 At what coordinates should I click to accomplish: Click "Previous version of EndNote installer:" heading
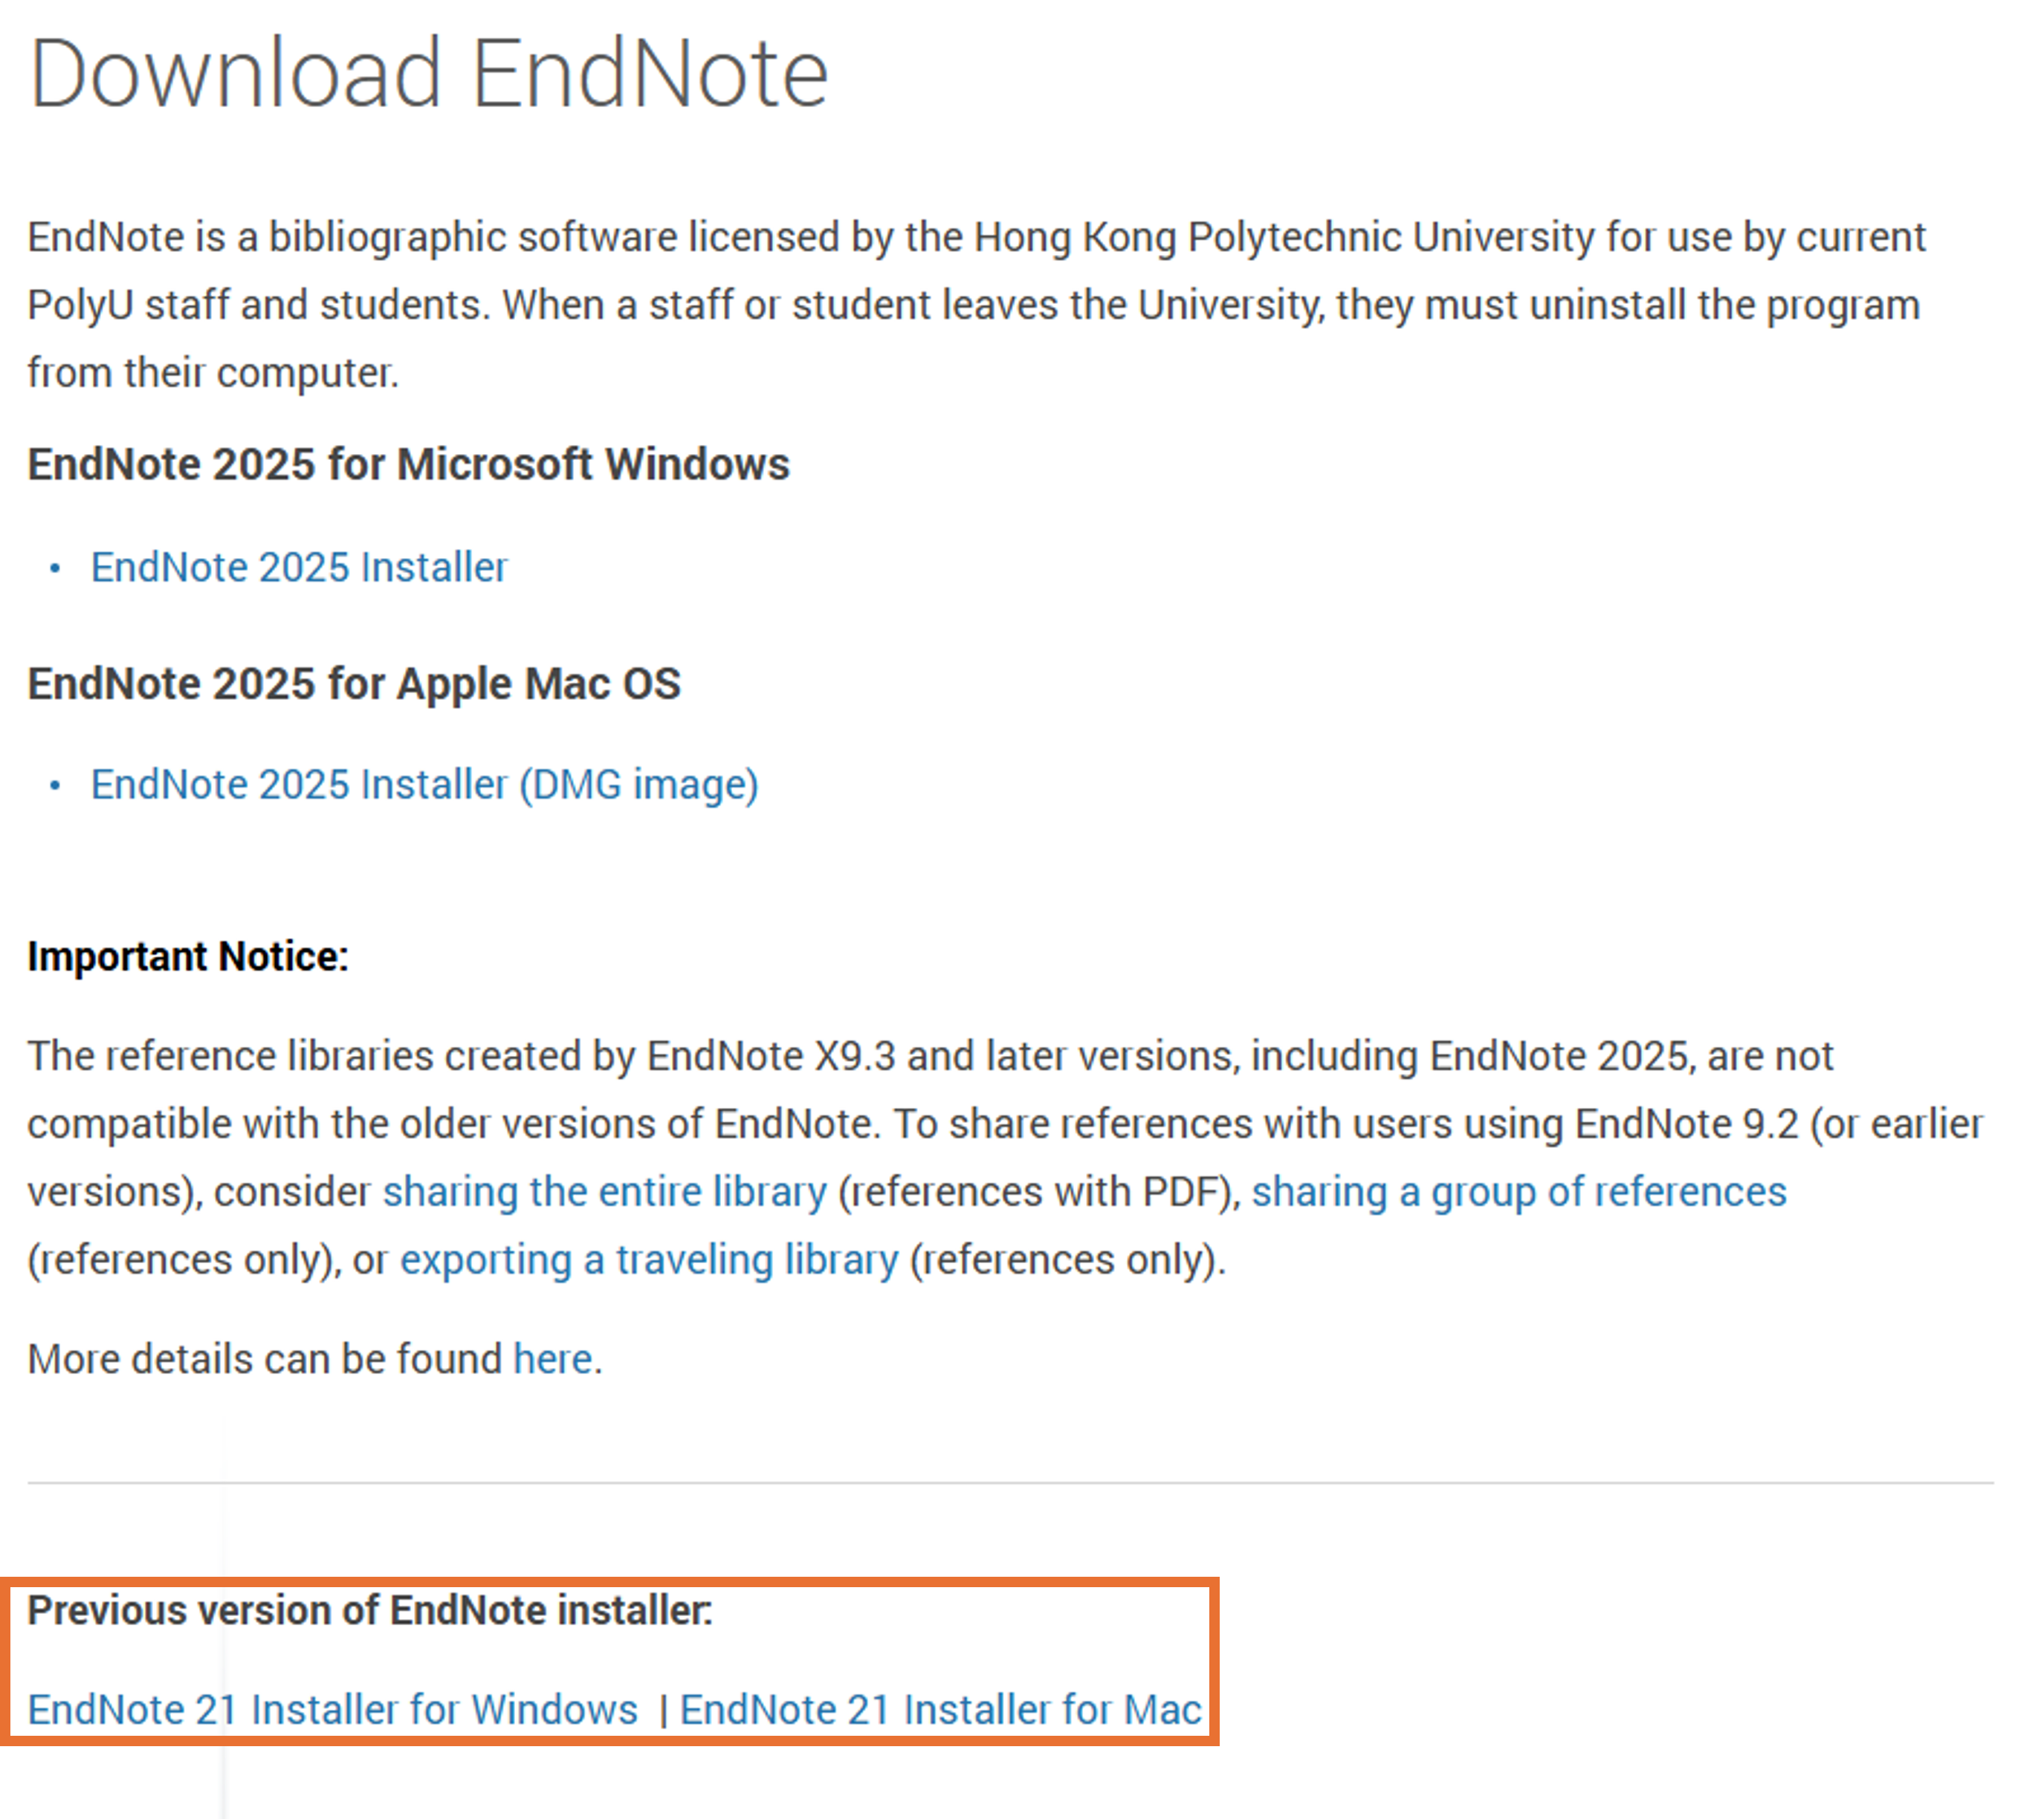[x=370, y=1610]
